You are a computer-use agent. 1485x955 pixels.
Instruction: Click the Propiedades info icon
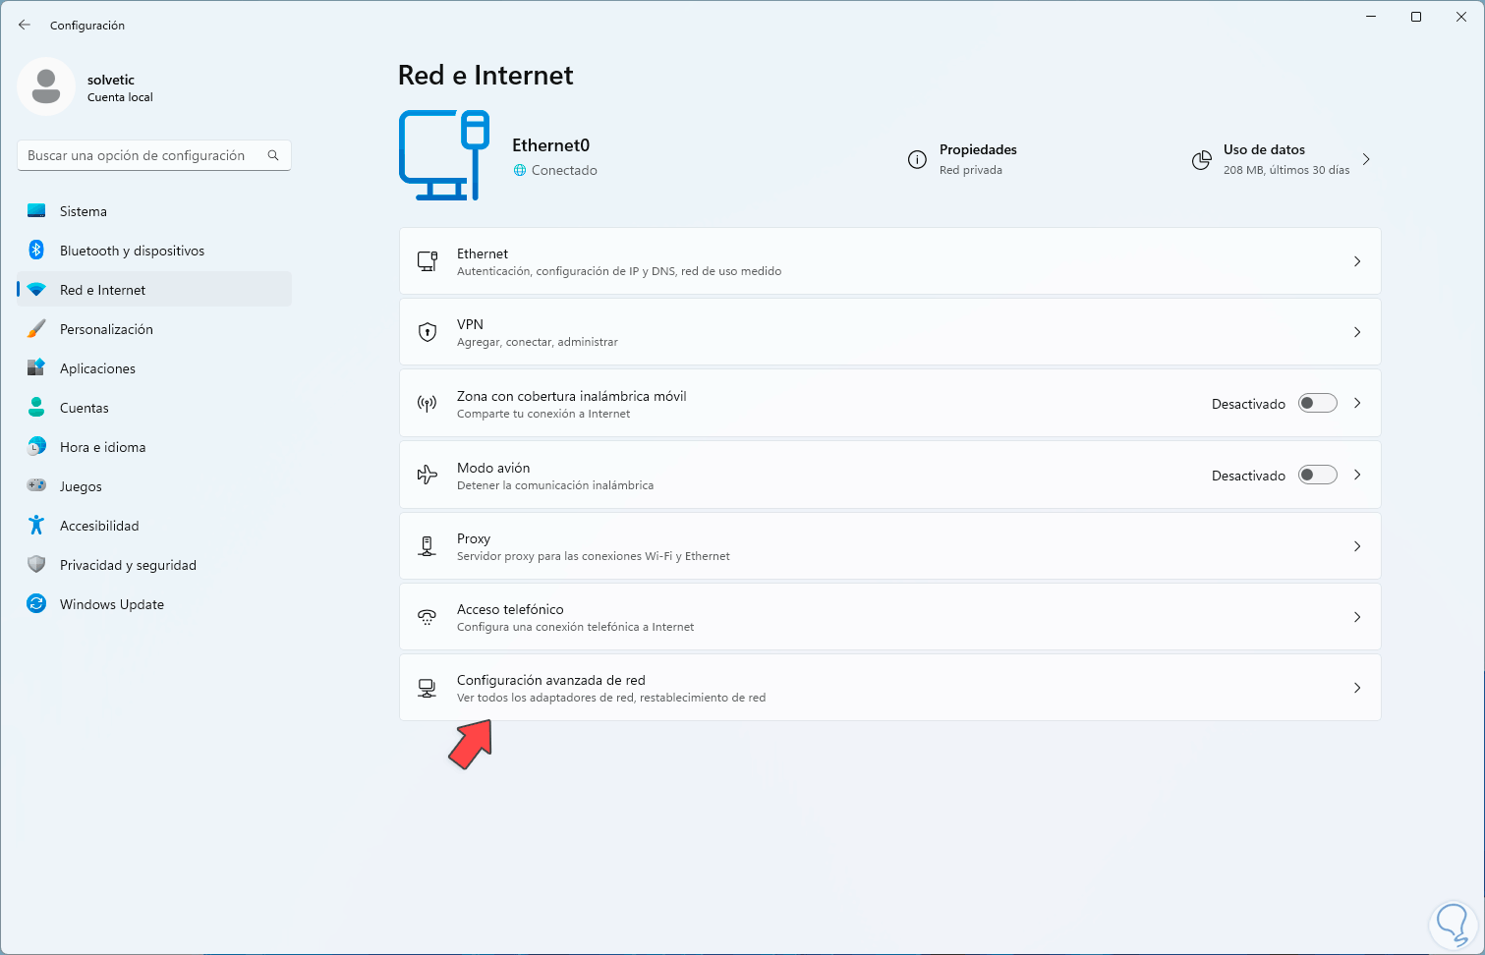click(917, 160)
